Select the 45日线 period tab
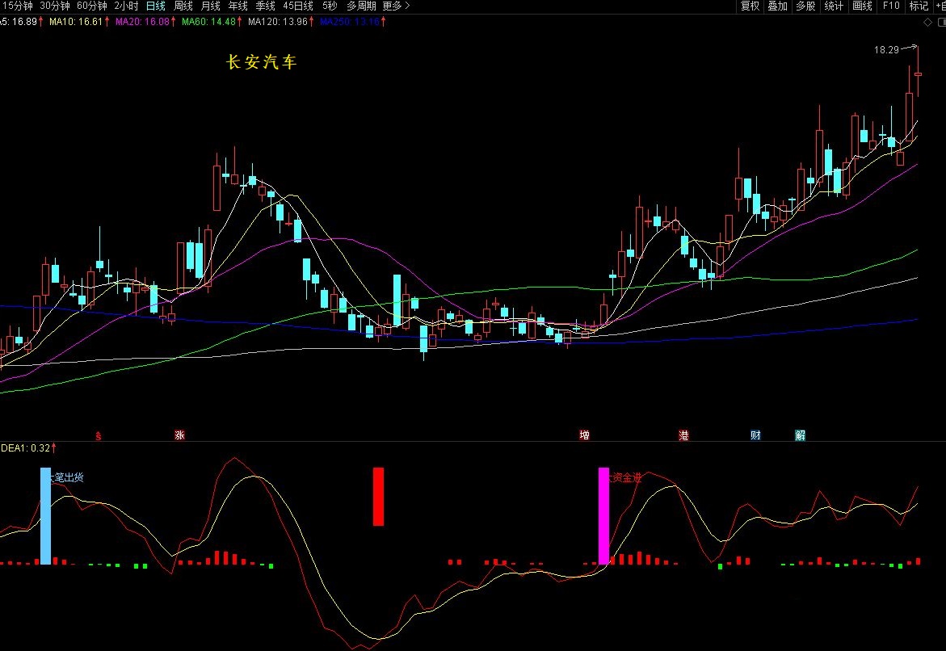 (298, 6)
